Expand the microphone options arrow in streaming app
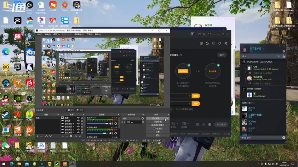Viewport: 298px width, 167px height. click(x=178, y=124)
